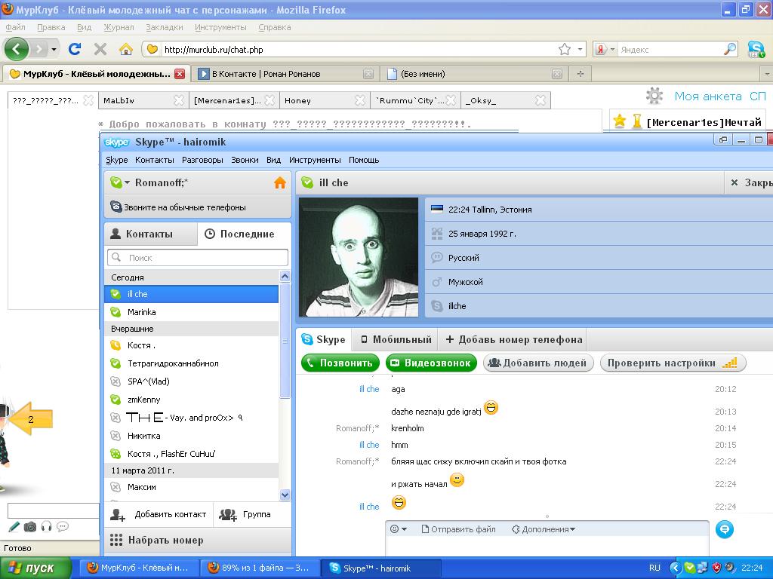
Task: Open MurClub settings gear icon
Action: (654, 96)
